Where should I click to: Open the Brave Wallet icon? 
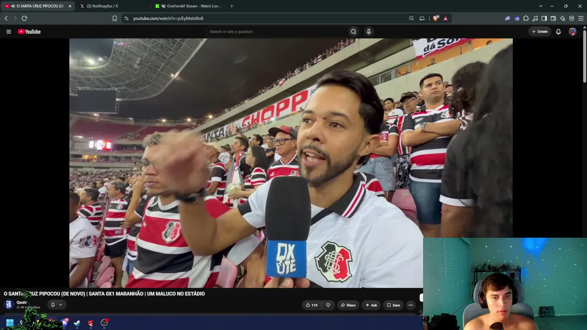pyautogui.click(x=553, y=18)
